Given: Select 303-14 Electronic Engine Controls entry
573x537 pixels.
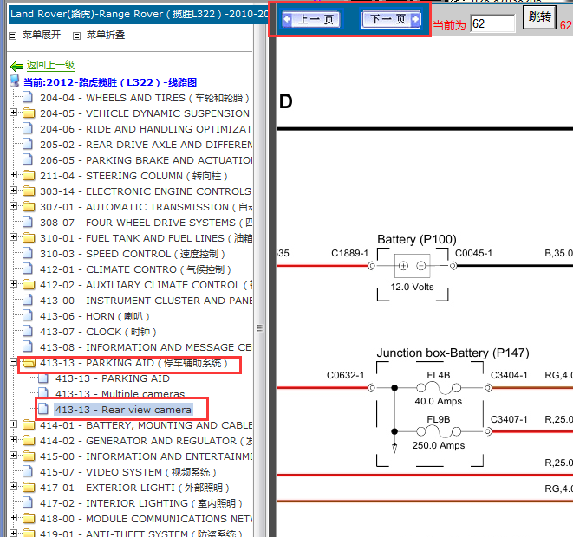Looking at the screenshot, I should click(146, 191).
